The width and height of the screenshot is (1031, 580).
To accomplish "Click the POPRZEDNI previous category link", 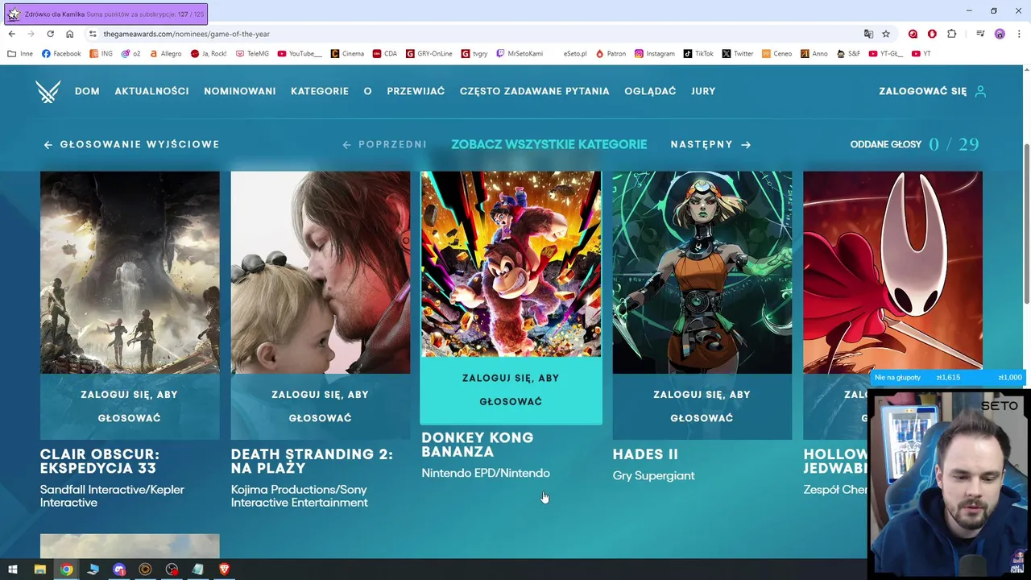I will pyautogui.click(x=385, y=144).
